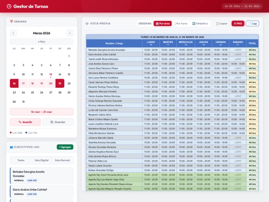Open Dario Andres Uribe Catrilaf executive card
269x202 pixels.
(x=41, y=192)
